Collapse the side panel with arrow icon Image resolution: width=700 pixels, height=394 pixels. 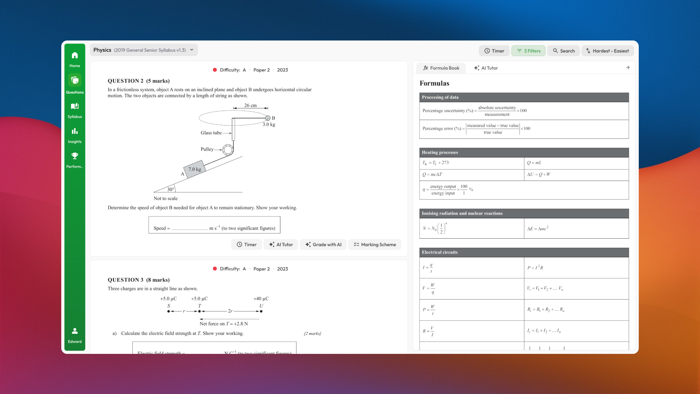tap(627, 67)
